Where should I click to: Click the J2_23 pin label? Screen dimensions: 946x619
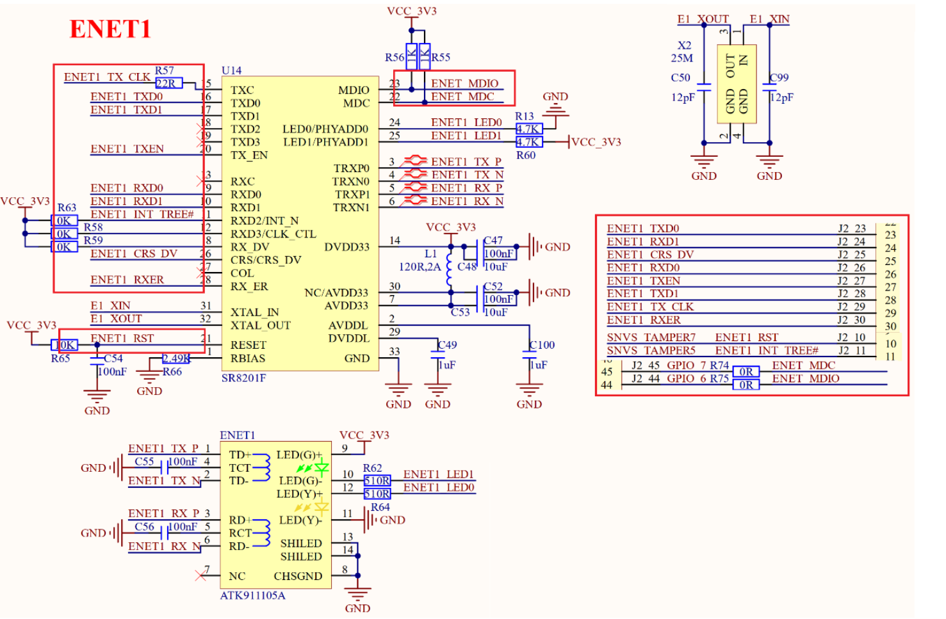(852, 229)
